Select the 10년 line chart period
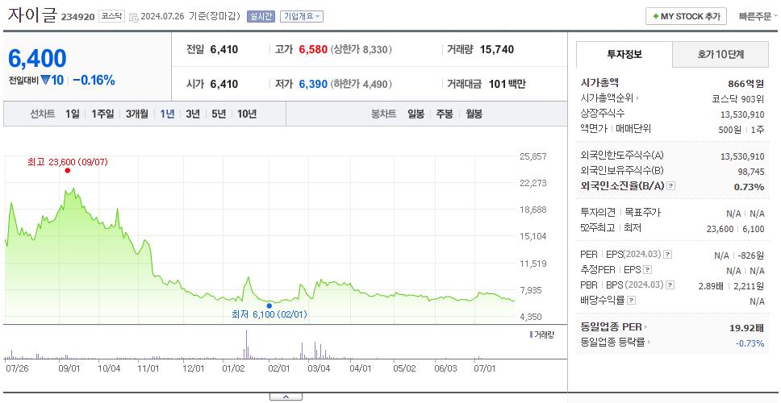781x403 pixels. [247, 114]
